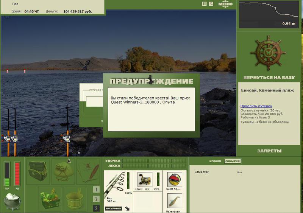The image size is (303, 213).
Task: Click the right red-white float on water
Action: click(x=25, y=71)
